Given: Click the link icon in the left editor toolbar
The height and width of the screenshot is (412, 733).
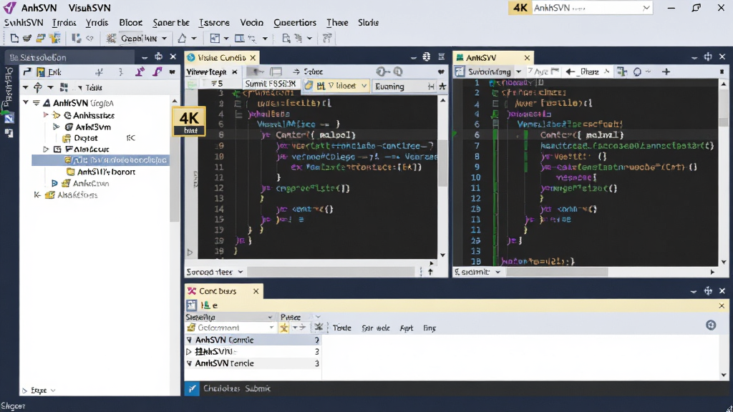Looking at the screenshot, I should 382,72.
